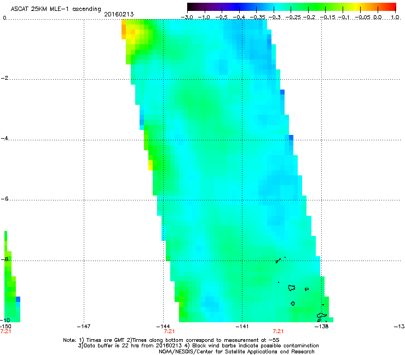Select the -6 latitude axis label
The image size is (405, 355).
point(4,199)
